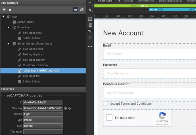Click the live view options icon
The height and width of the screenshot is (135, 196).
pos(90,25)
